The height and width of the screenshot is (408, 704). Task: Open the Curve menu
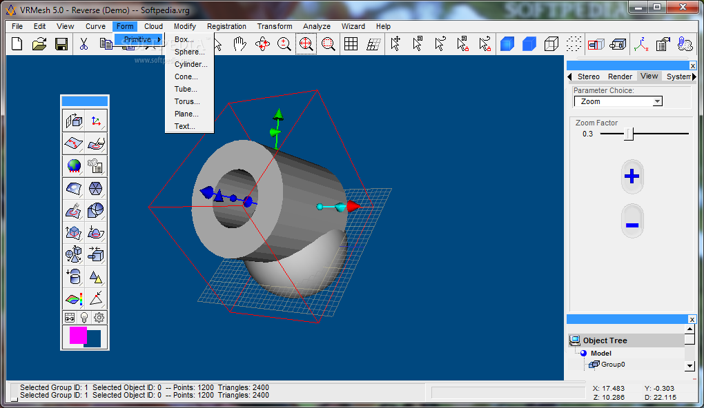tap(96, 26)
